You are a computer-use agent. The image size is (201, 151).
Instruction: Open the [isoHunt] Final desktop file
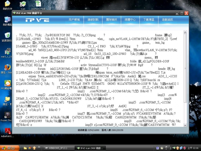click(x=38, y=5)
